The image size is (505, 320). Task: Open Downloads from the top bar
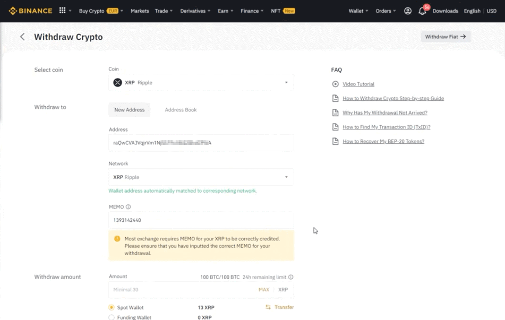pyautogui.click(x=445, y=11)
